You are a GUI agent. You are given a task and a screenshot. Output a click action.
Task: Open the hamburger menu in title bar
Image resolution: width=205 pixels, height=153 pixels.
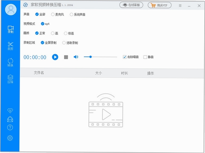point(180,5)
